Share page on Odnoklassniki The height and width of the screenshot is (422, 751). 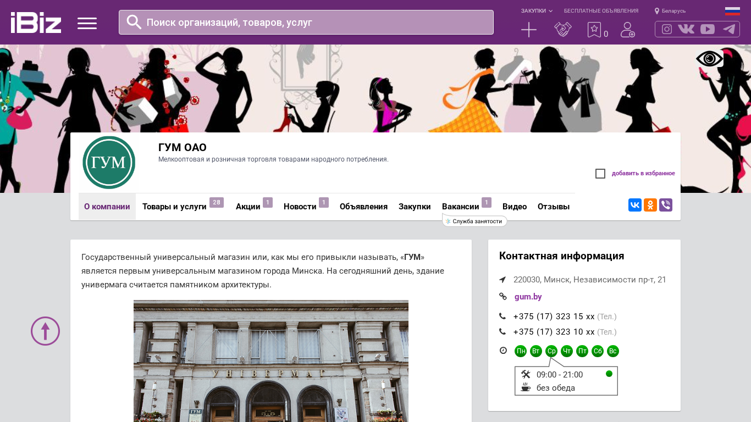coord(650,205)
